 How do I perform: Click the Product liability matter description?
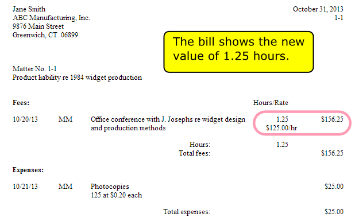click(x=77, y=77)
